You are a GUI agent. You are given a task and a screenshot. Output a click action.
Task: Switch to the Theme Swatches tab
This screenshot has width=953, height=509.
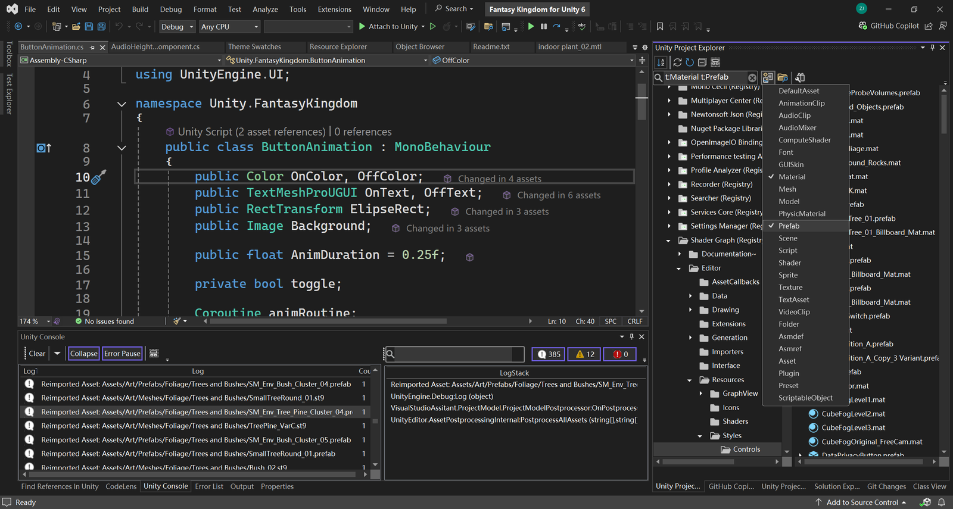point(254,47)
